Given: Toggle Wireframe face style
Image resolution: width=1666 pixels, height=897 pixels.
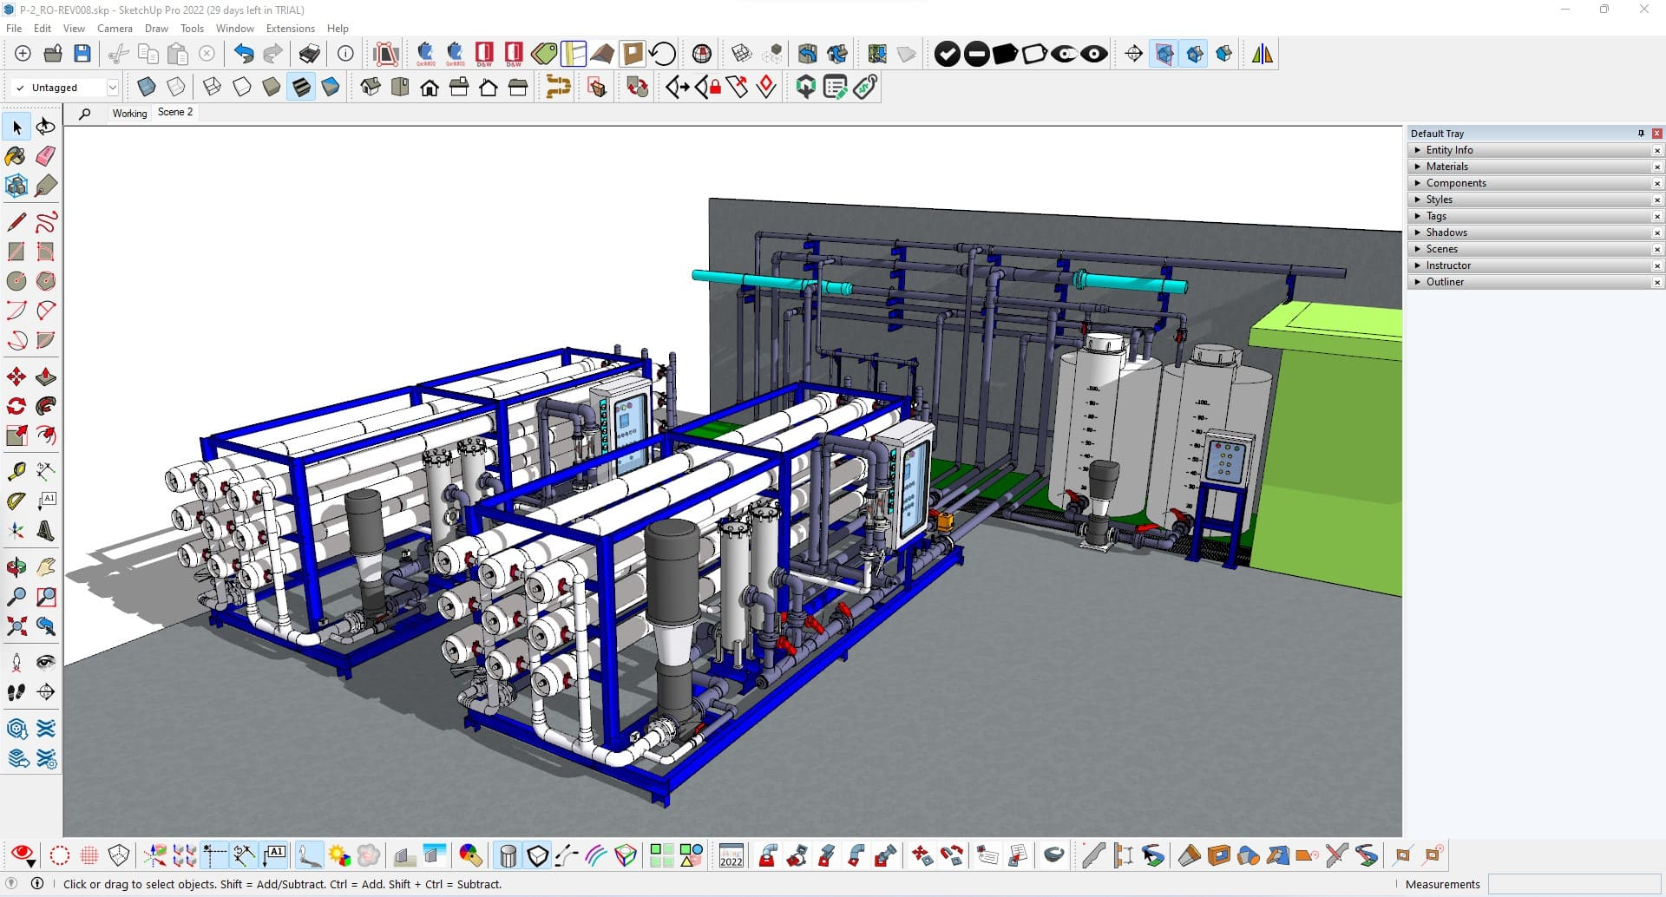Looking at the screenshot, I should click(213, 87).
